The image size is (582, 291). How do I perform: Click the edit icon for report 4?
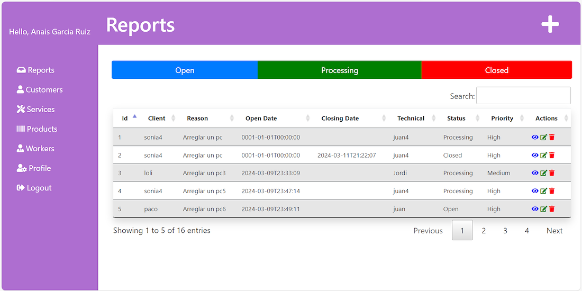click(543, 191)
